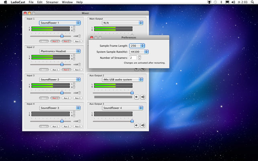The image size is (258, 161).
Task: Open the Apple menu
Action: coord(6,2)
